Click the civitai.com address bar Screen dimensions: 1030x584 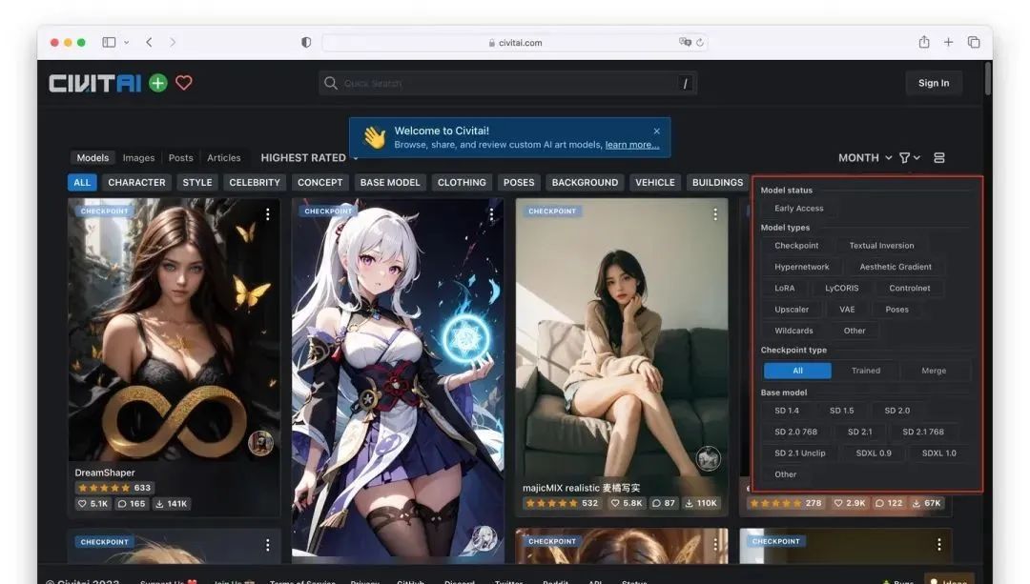pyautogui.click(x=515, y=43)
